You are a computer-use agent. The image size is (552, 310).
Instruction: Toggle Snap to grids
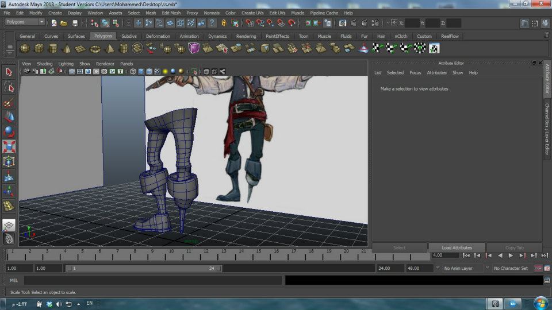249,23
